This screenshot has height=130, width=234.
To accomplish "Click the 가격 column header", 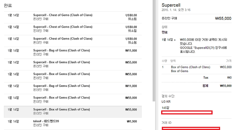I will (228, 61).
